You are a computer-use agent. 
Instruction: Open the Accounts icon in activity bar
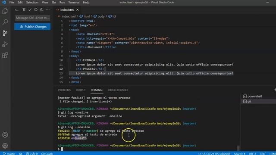[5, 135]
